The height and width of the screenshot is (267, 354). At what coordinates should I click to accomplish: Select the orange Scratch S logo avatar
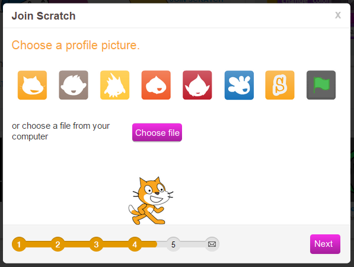(x=280, y=85)
